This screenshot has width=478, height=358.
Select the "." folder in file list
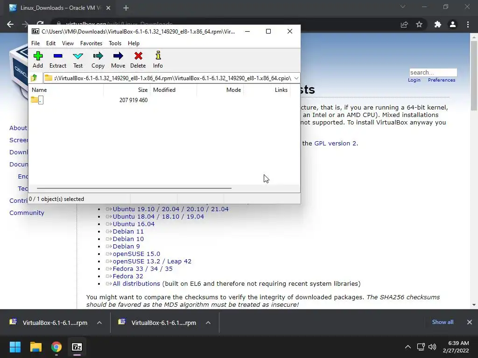click(37, 100)
